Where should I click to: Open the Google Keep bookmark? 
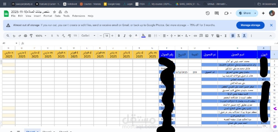(x=112, y=4)
